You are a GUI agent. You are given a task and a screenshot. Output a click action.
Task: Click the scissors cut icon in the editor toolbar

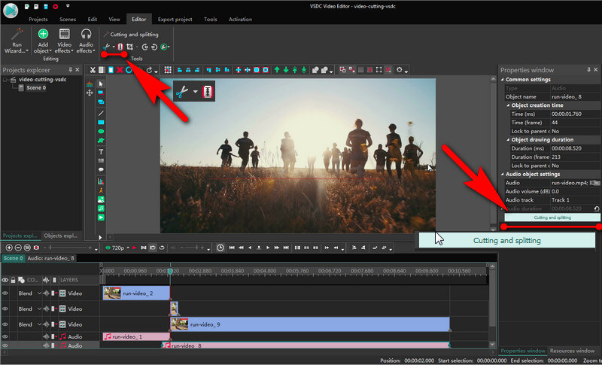[x=93, y=70]
